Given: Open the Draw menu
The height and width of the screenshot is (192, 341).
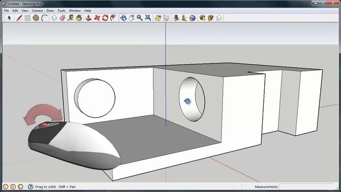Looking at the screenshot, I should point(50,11).
